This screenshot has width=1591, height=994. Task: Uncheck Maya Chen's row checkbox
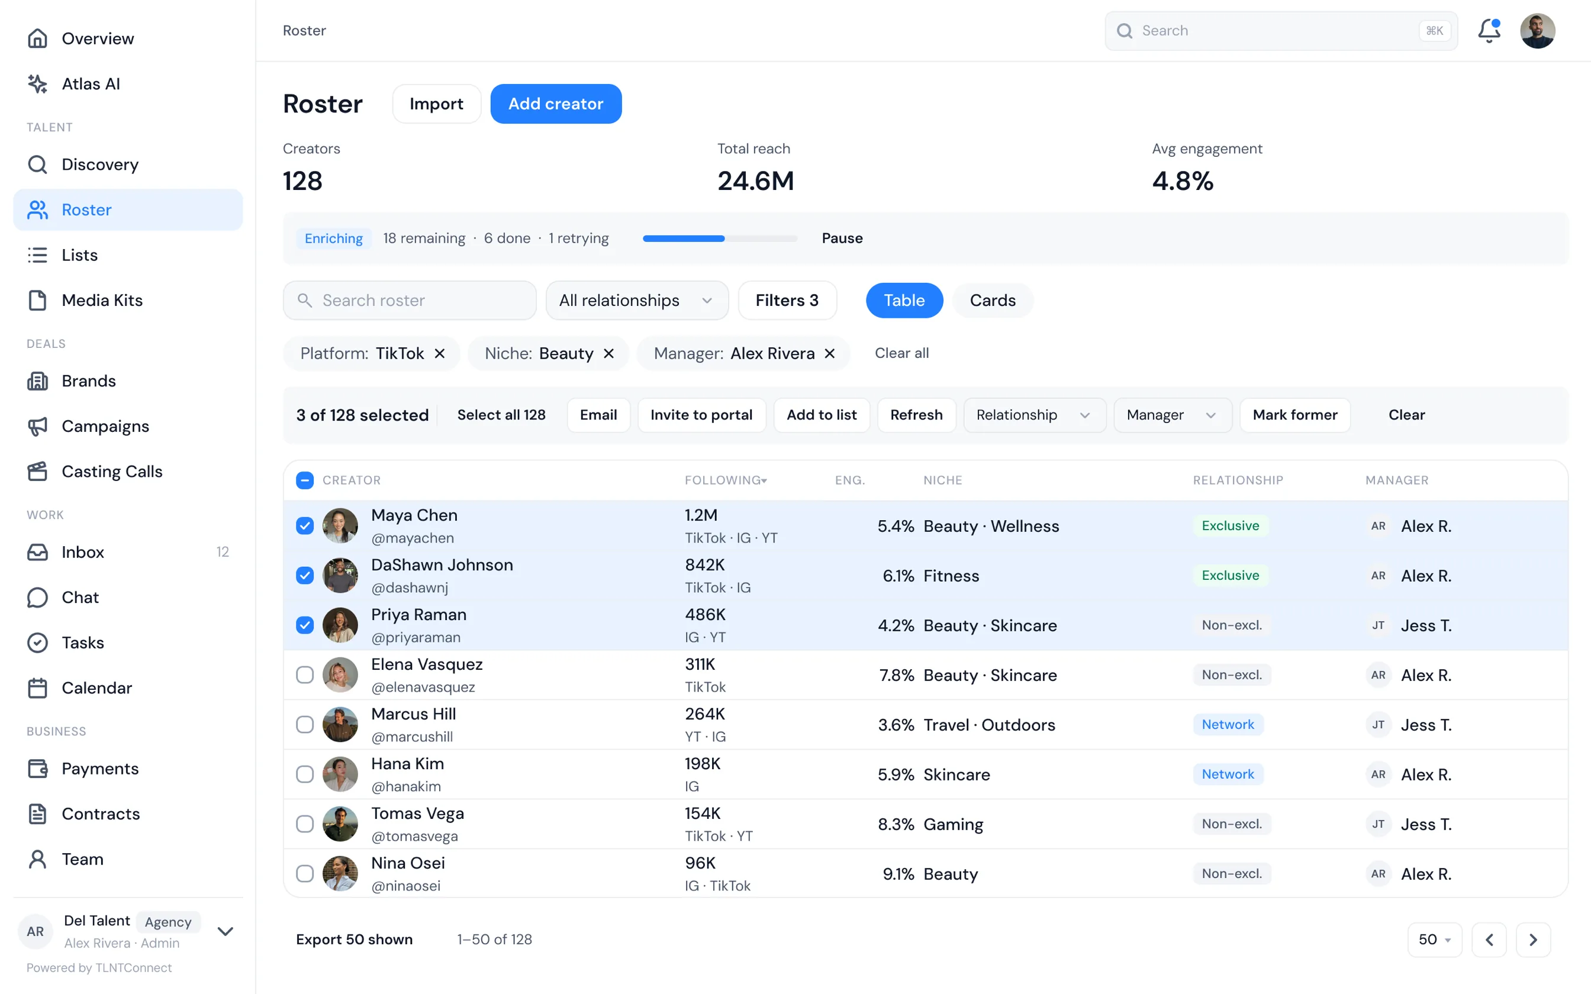pyautogui.click(x=304, y=525)
